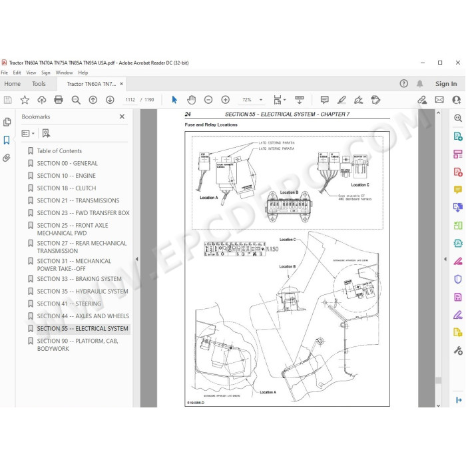Jump to SECTION 10 -- ENGINE bookmark

pyautogui.click(x=67, y=176)
